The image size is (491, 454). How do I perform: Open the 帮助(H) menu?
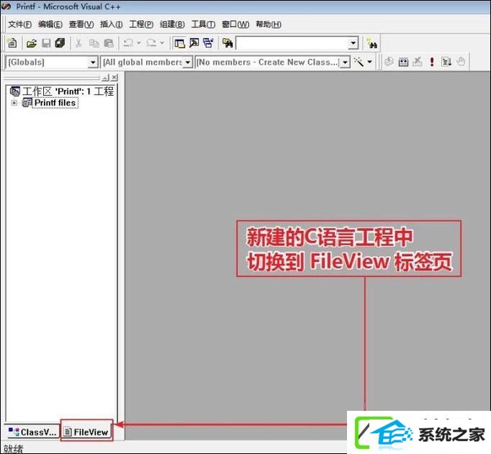coord(269,24)
